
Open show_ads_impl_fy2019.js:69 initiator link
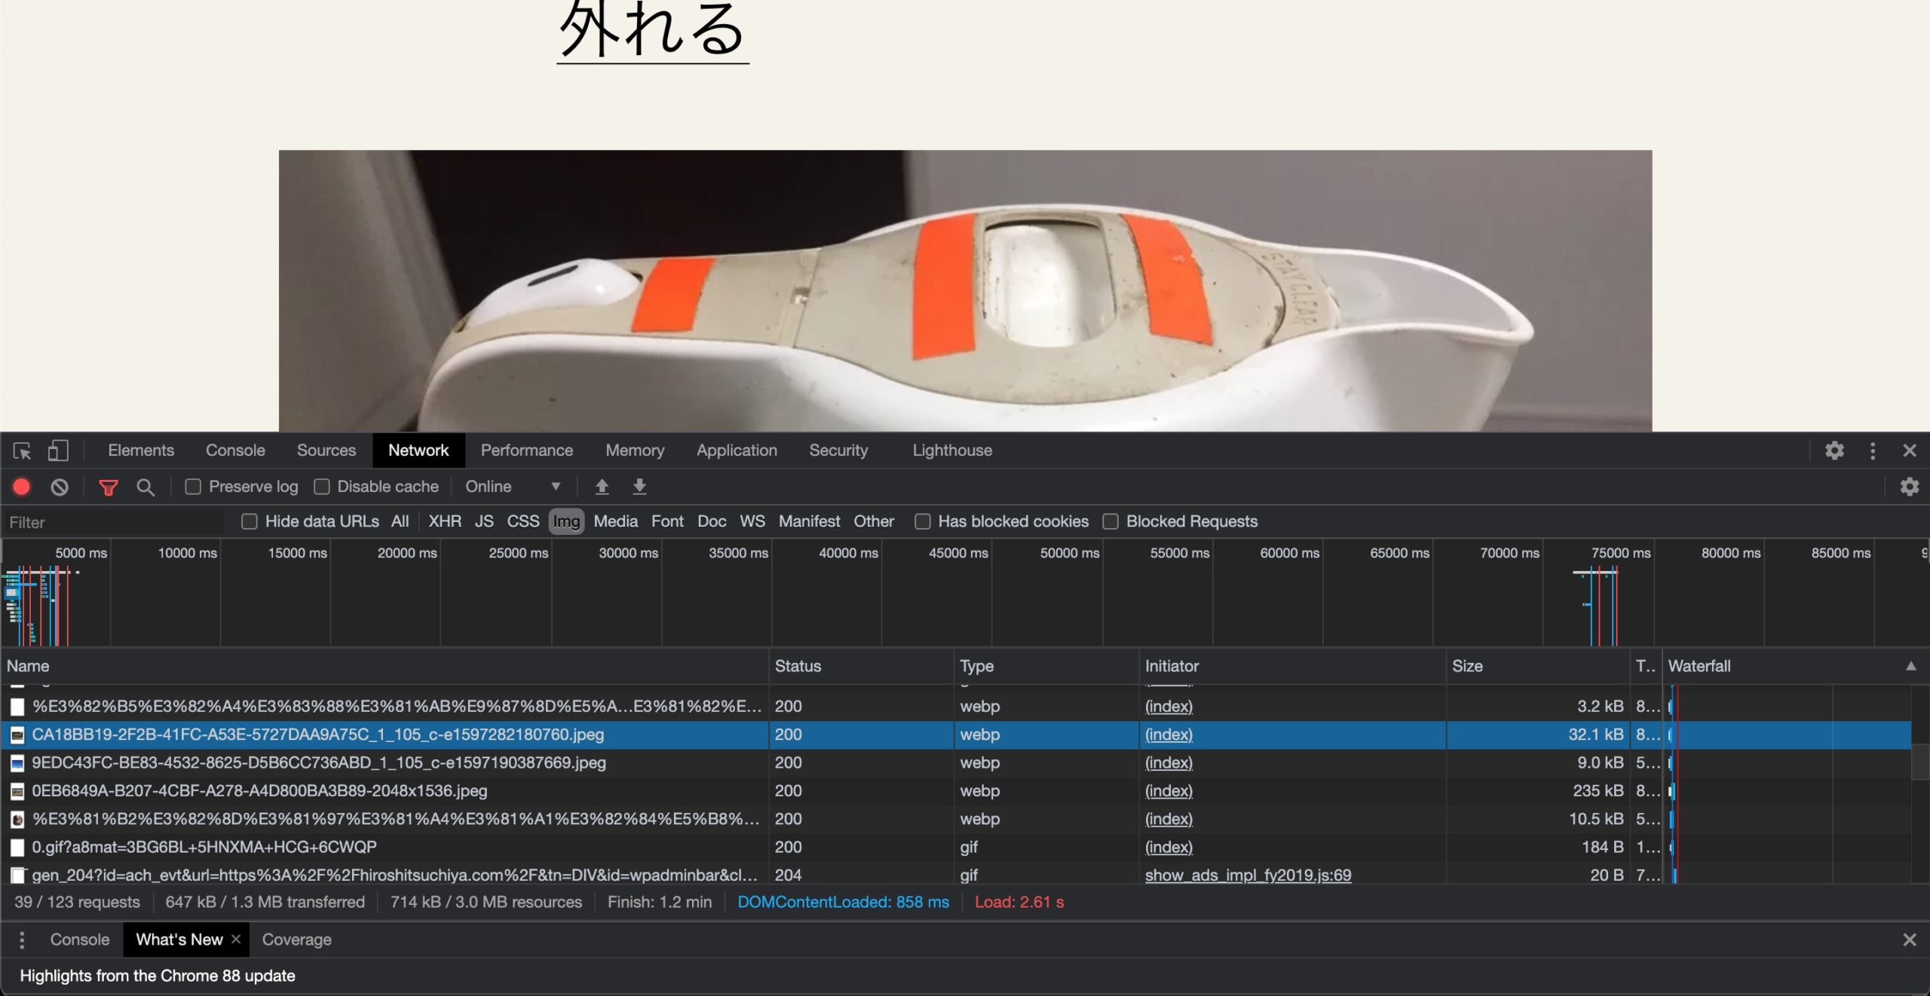point(1248,875)
